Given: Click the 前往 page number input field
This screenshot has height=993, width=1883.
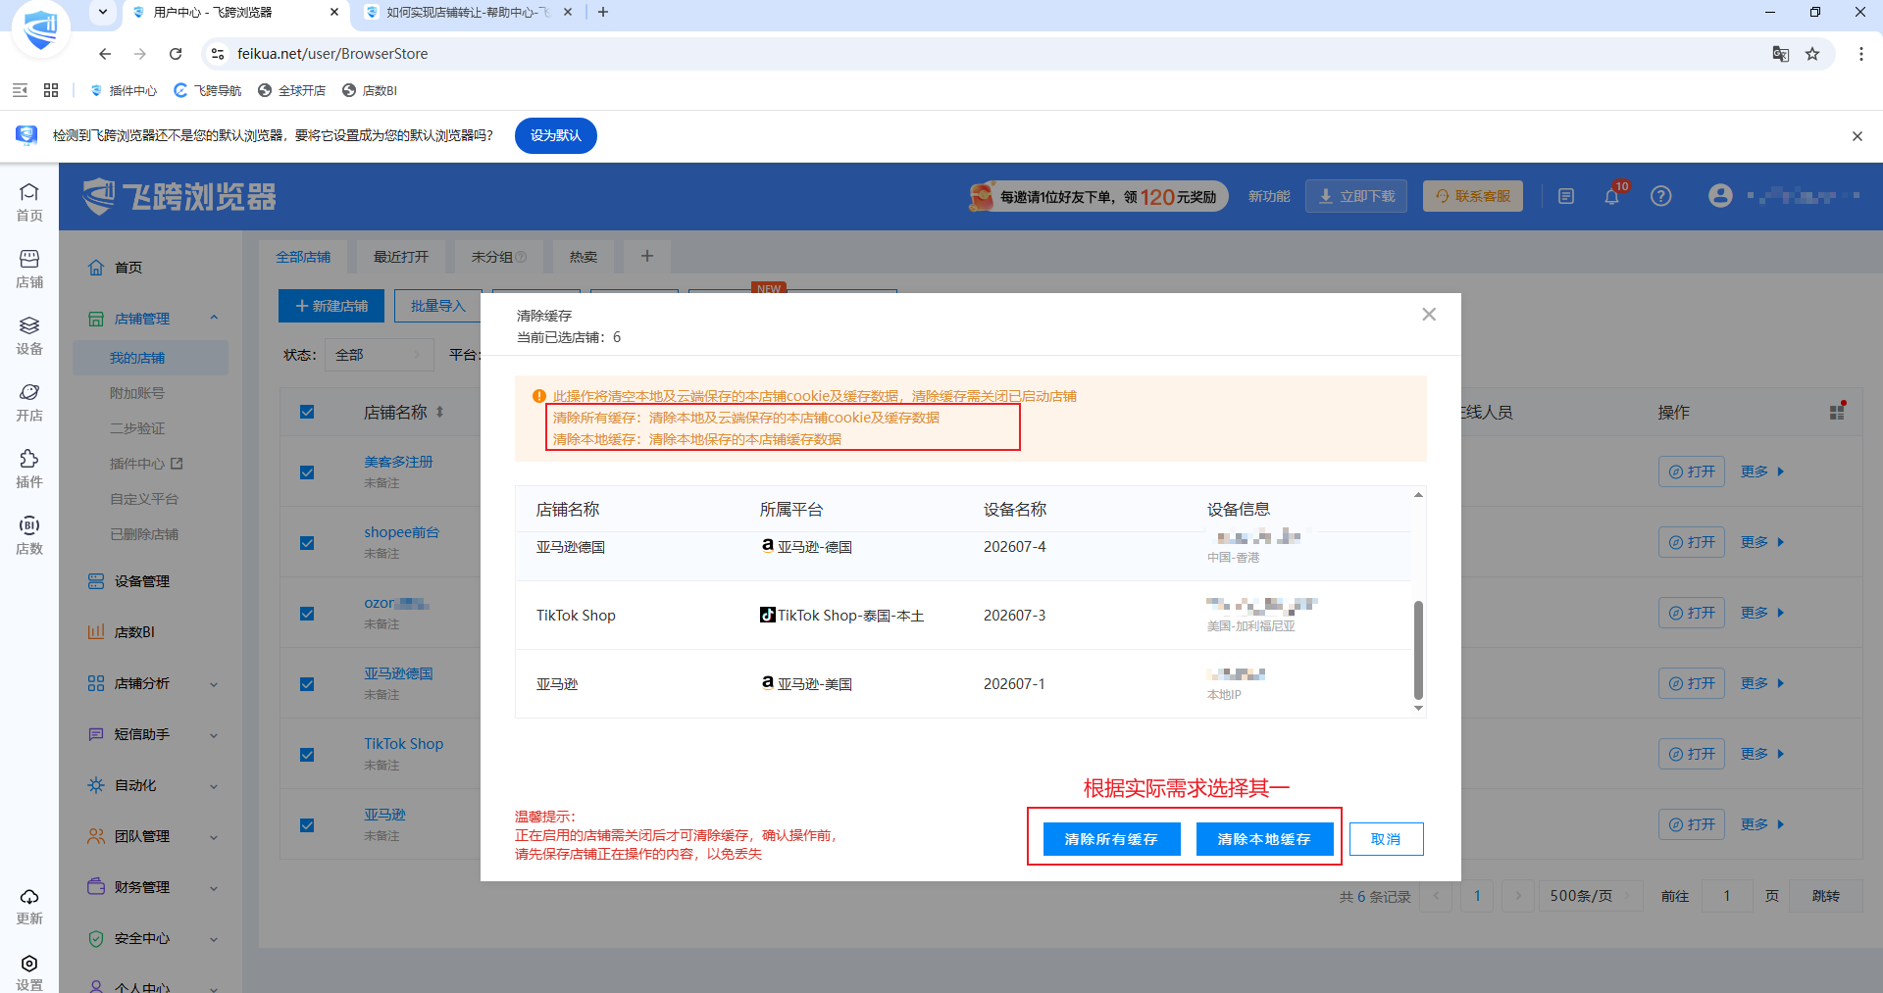Looking at the screenshot, I should coord(1727,896).
